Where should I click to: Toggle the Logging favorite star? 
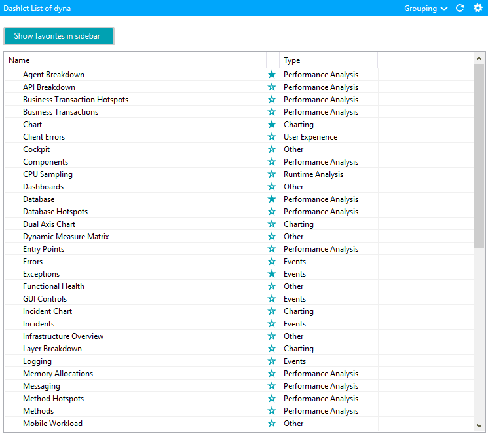[x=272, y=361]
